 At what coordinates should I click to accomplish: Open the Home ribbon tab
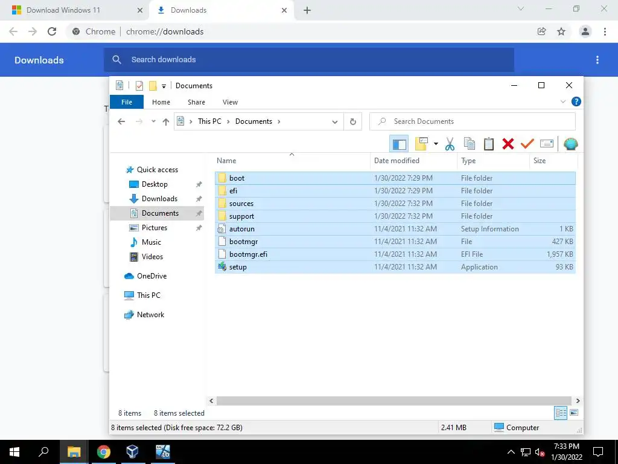[x=161, y=102]
